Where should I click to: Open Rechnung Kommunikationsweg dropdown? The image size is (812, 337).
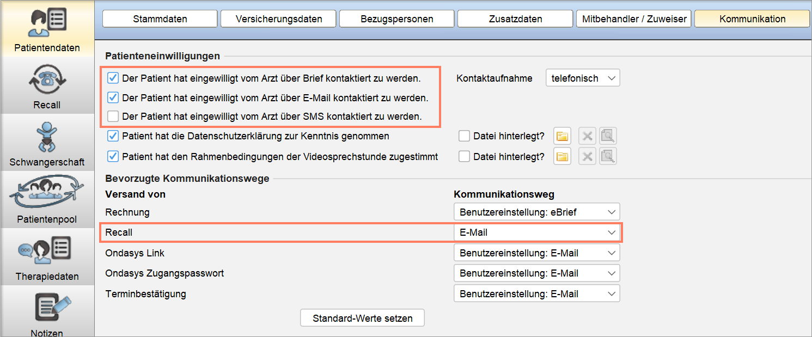[536, 212]
